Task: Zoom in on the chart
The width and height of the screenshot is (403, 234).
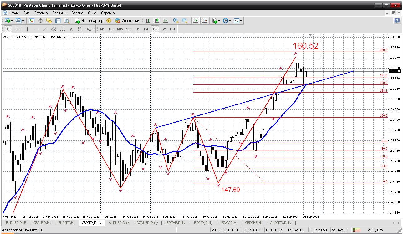Action: click(176, 21)
